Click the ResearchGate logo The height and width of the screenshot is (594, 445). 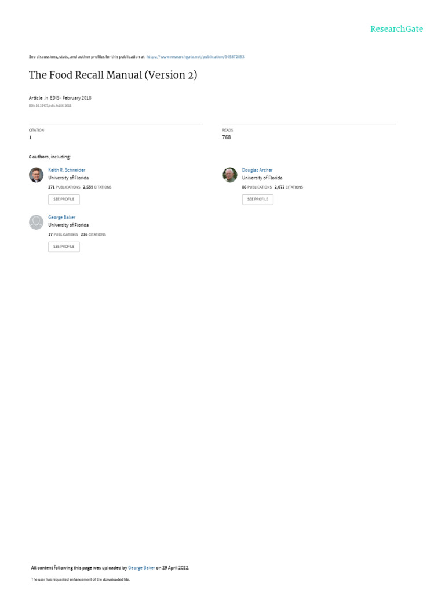396,29
